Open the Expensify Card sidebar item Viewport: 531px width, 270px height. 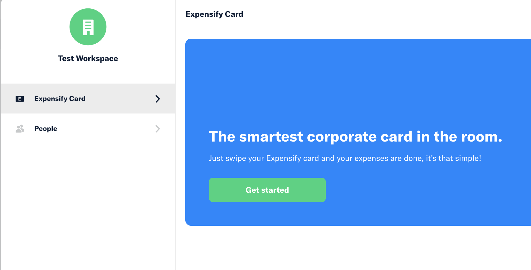[88, 99]
